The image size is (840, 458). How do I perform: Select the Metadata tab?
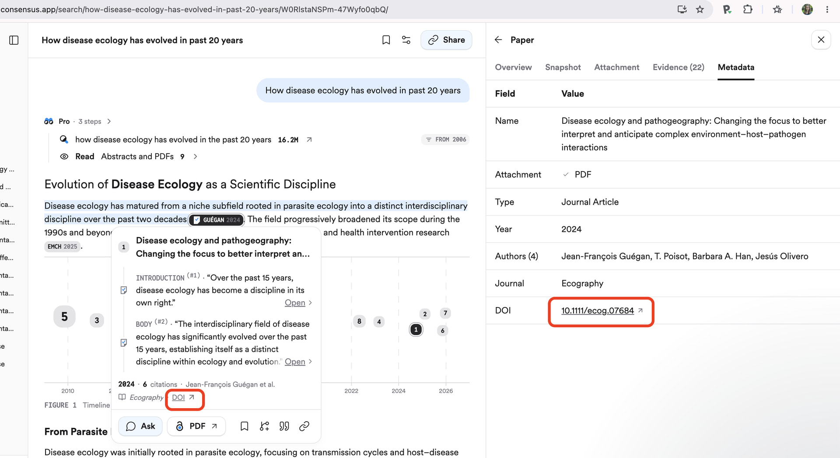click(x=736, y=67)
